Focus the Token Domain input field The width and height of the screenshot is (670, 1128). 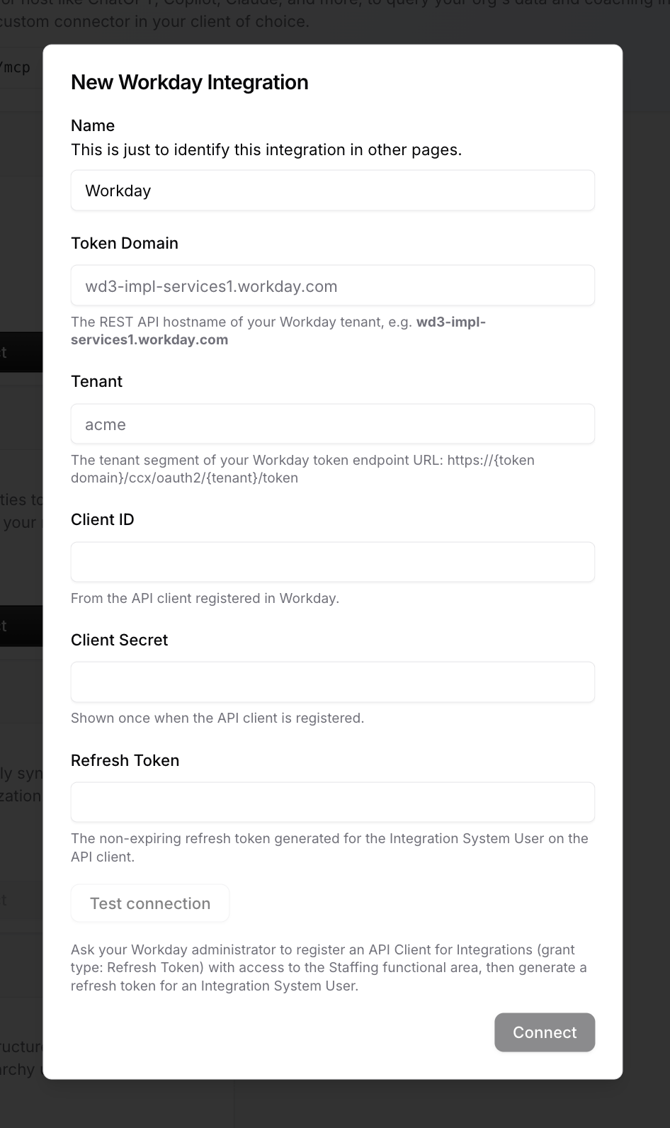point(332,286)
